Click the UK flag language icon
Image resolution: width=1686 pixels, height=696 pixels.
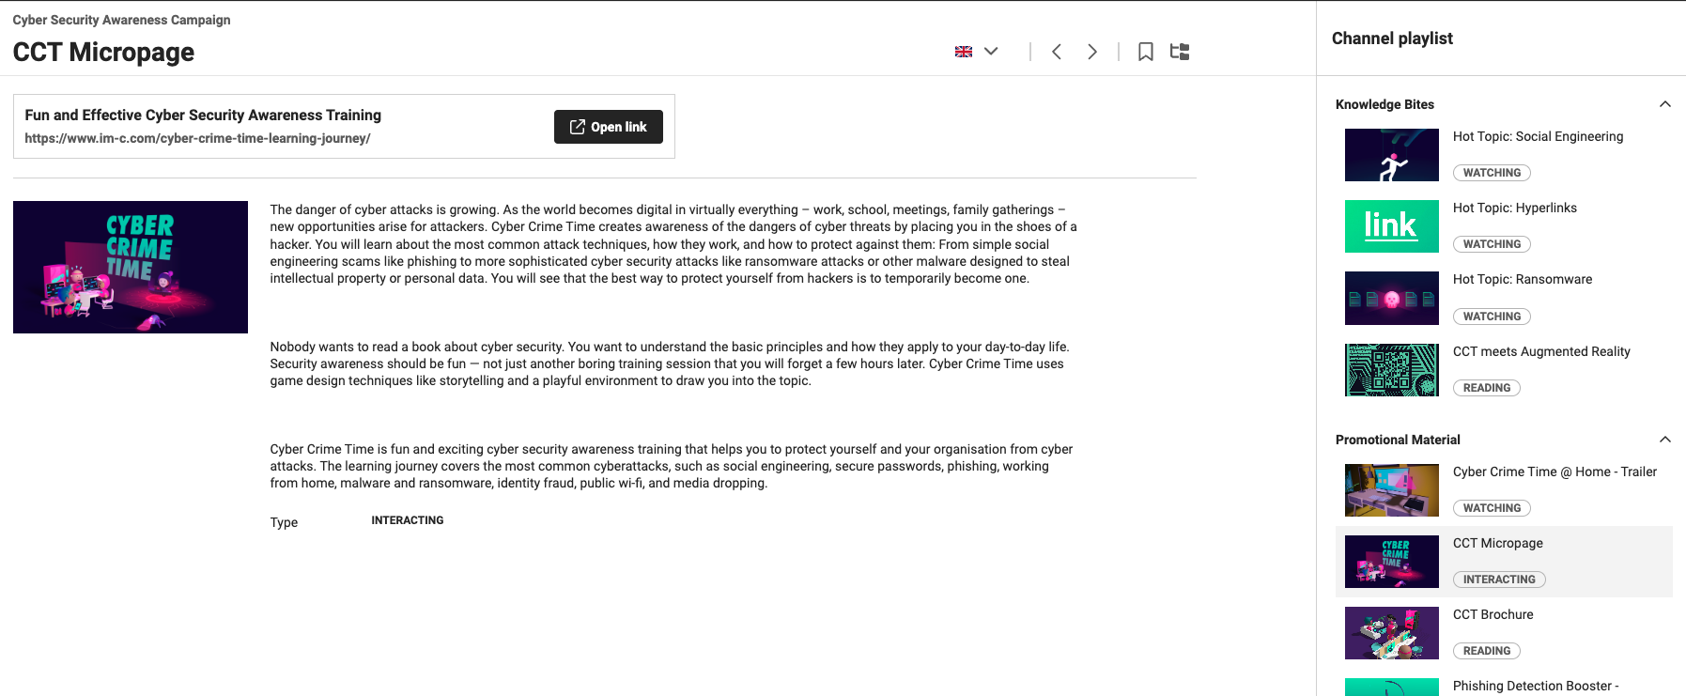coord(963,52)
